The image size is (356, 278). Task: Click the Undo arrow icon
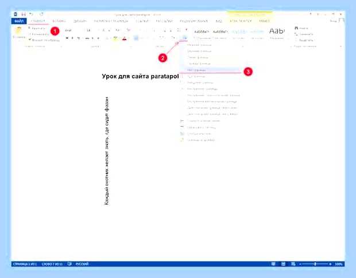tap(32, 14)
